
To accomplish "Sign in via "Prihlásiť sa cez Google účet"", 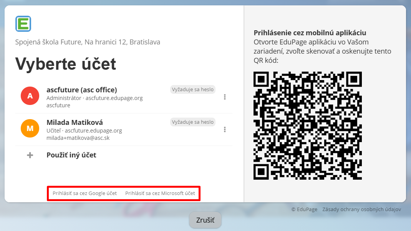I will coord(85,193).
